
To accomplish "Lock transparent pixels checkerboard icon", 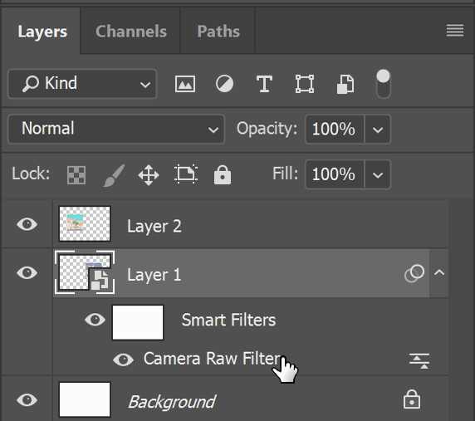I will [x=76, y=175].
